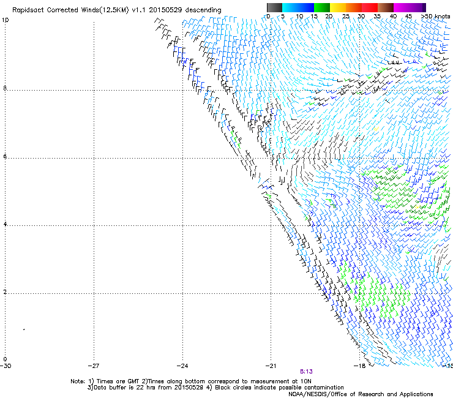The height and width of the screenshot is (398, 453).
Task: Click the purple 45-50 knots legend color
Action: 417,7
